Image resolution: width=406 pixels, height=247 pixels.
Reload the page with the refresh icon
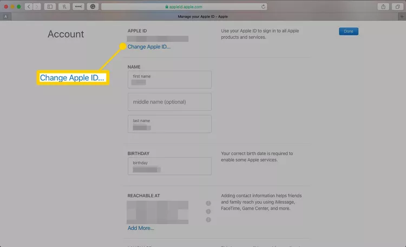(263, 6)
